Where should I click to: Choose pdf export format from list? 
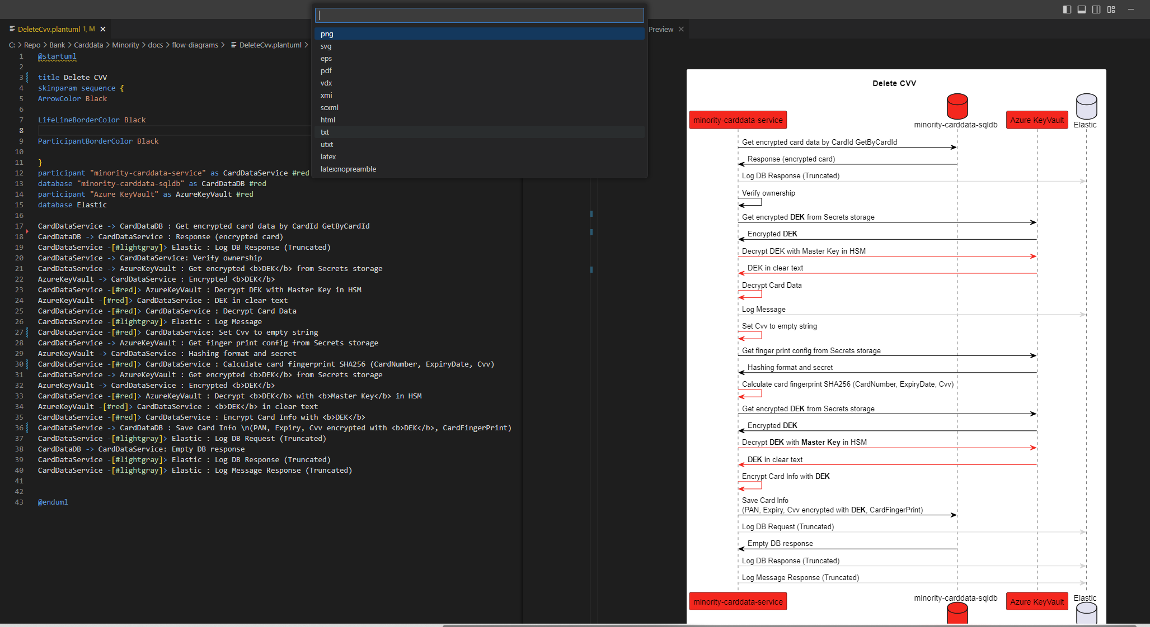[x=326, y=71]
